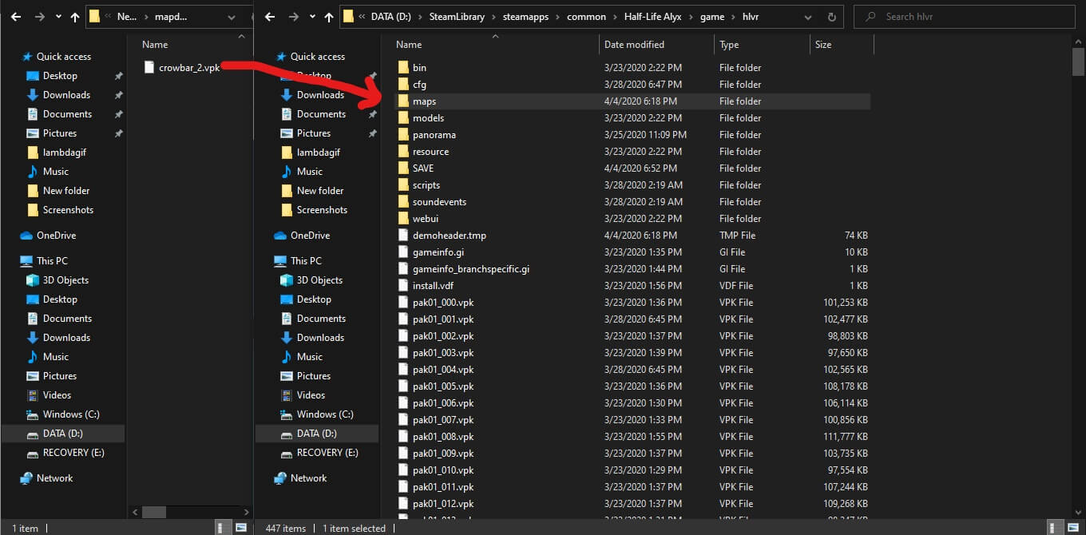Select the crowbar_2.vpk file
The height and width of the screenshot is (535, 1086).
point(188,68)
